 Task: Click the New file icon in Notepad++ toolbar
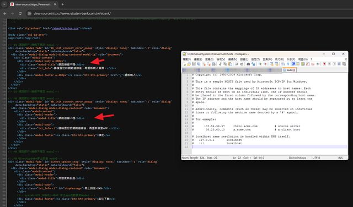tap(184, 64)
